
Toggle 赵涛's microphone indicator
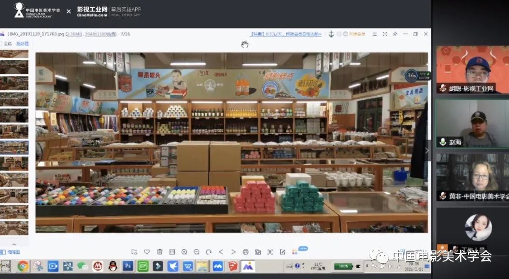(x=442, y=142)
